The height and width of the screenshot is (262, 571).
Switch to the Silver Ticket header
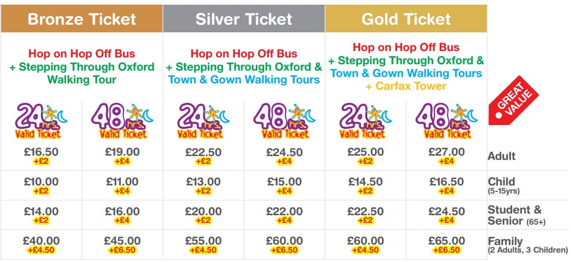point(244,19)
